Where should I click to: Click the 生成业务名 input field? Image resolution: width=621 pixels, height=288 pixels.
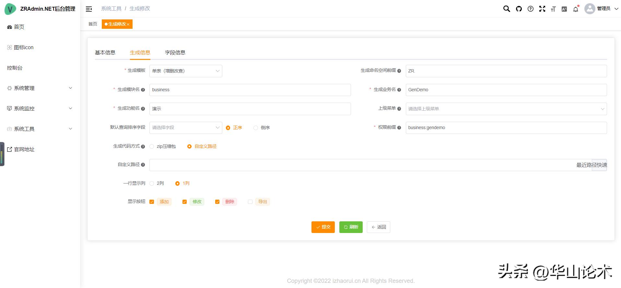click(x=506, y=90)
